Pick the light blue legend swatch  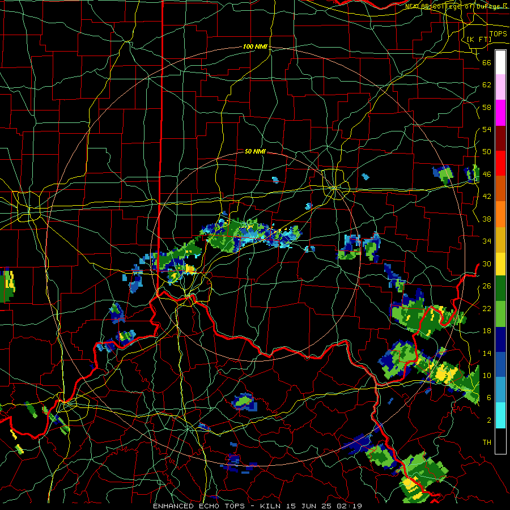click(500, 390)
